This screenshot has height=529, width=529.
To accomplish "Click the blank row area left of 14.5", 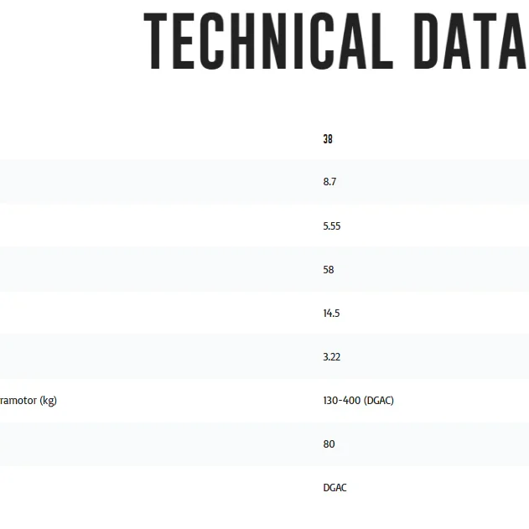I will coord(158,314).
